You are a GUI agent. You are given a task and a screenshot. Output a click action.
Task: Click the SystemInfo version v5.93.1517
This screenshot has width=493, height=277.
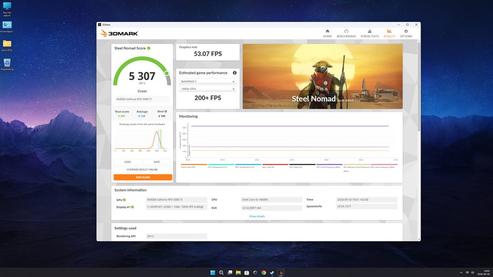point(367,207)
